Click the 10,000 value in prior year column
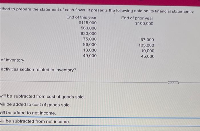The height and width of the screenshot is (131, 200). coord(148,51)
